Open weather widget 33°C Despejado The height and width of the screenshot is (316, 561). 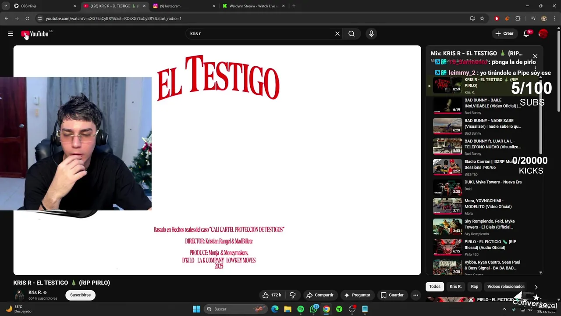click(x=18, y=309)
